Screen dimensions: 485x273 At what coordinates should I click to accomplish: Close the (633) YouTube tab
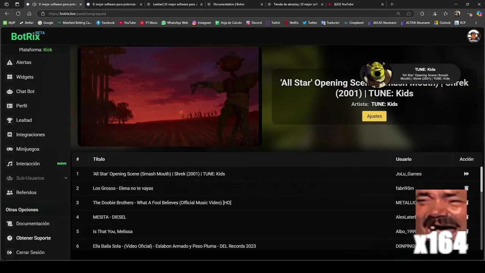click(382, 4)
